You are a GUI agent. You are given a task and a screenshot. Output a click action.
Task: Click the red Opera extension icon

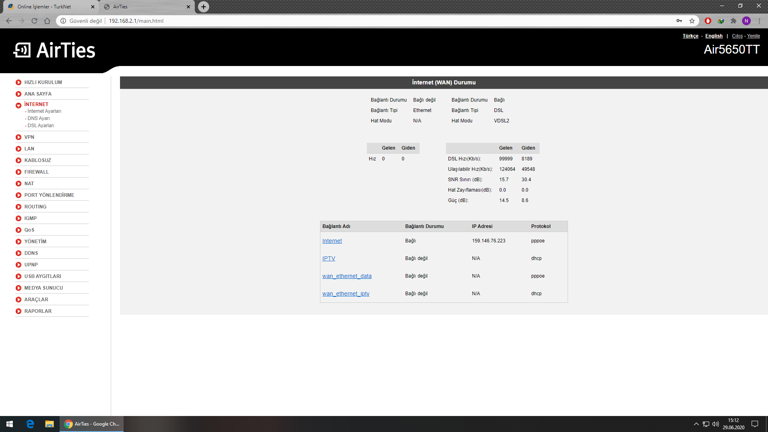[x=708, y=21]
